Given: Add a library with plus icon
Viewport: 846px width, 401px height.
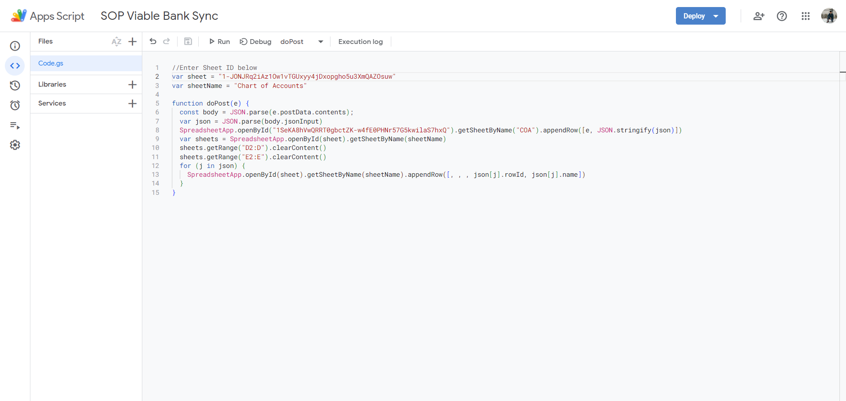Looking at the screenshot, I should pyautogui.click(x=132, y=84).
